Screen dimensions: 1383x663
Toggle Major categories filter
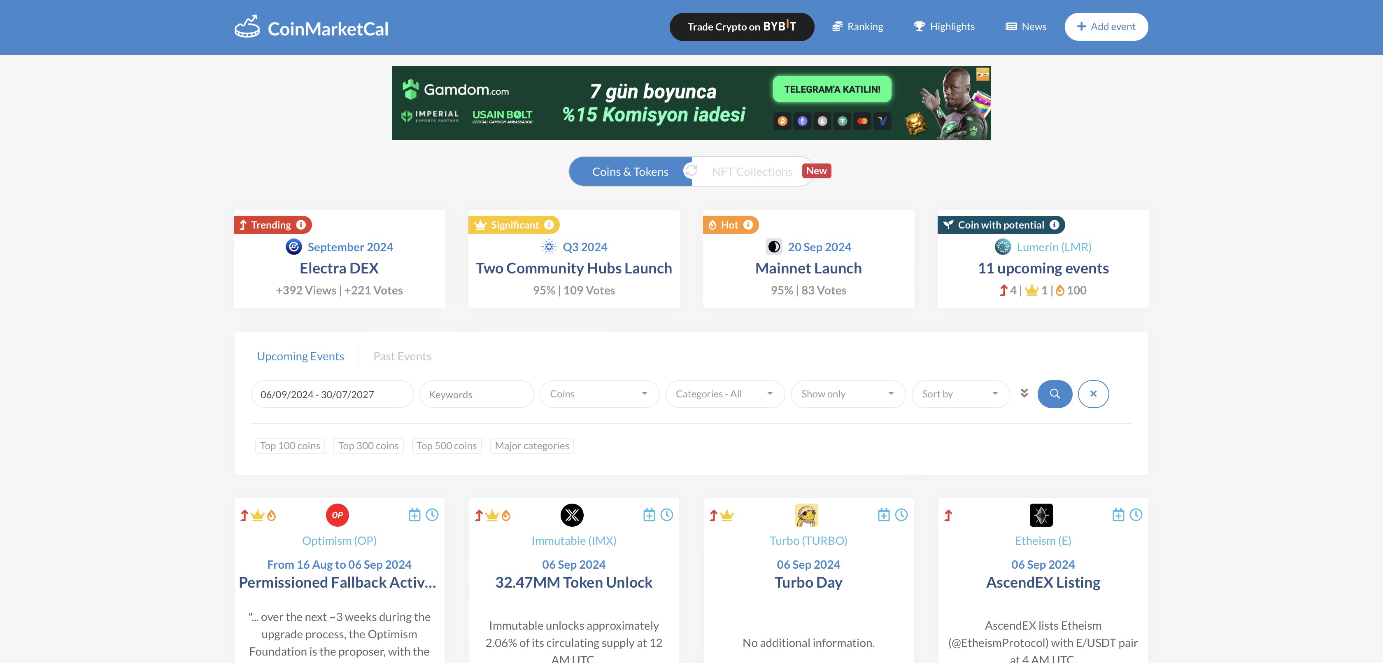(x=531, y=446)
